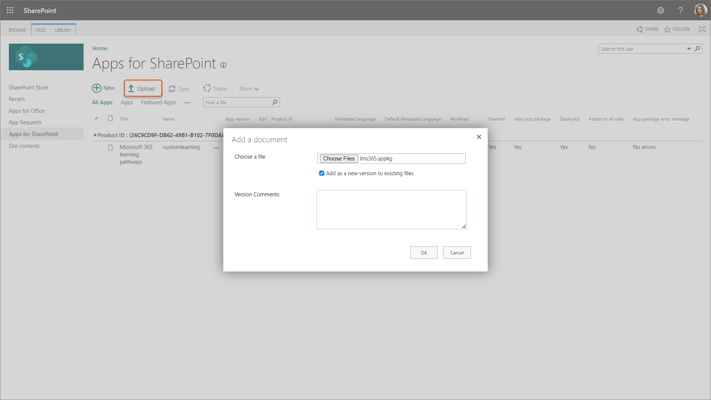This screenshot has height=400, width=711.
Task: Click the site search magnifier icon
Action: point(697,48)
